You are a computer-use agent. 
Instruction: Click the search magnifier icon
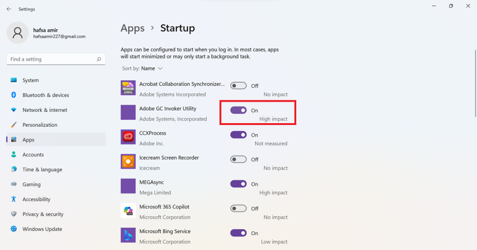click(99, 59)
